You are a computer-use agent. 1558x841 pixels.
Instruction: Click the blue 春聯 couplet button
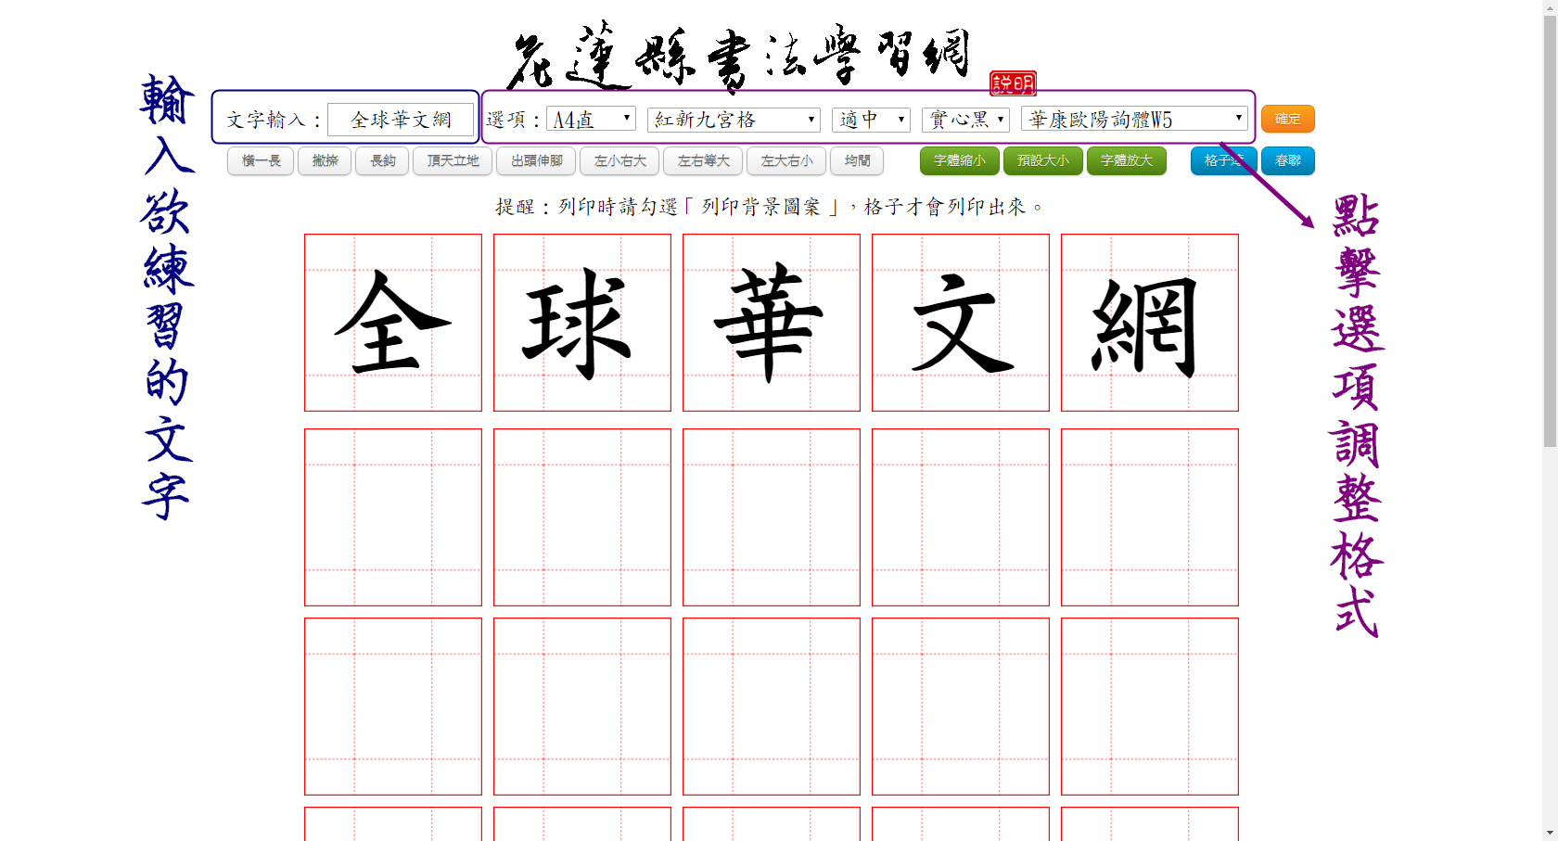pyautogui.click(x=1287, y=160)
